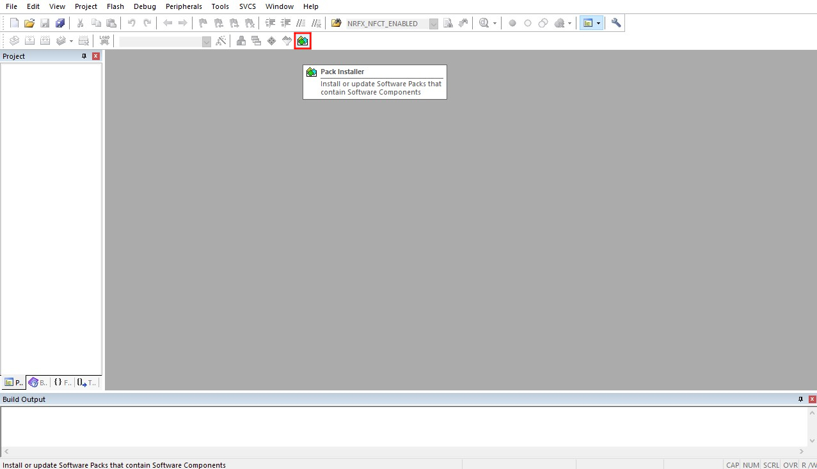817x469 pixels.
Task: Open the Pack Installer
Action: 303,41
